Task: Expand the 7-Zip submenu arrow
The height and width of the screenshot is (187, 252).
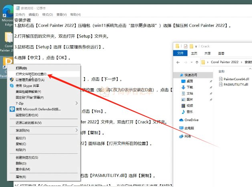Action: (77, 103)
